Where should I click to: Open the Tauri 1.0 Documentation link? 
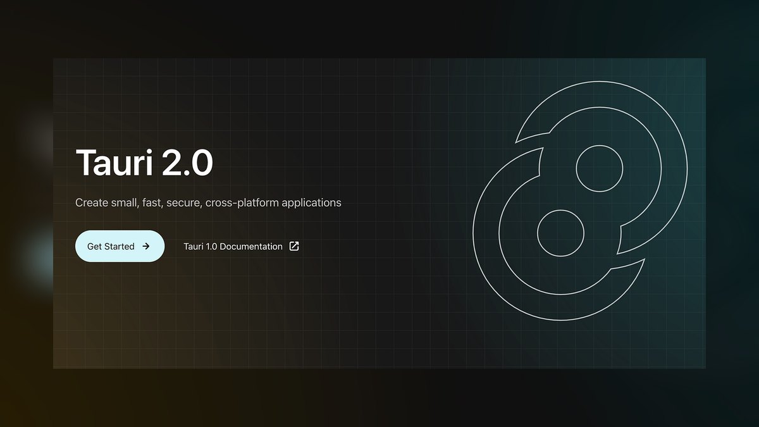coord(241,247)
